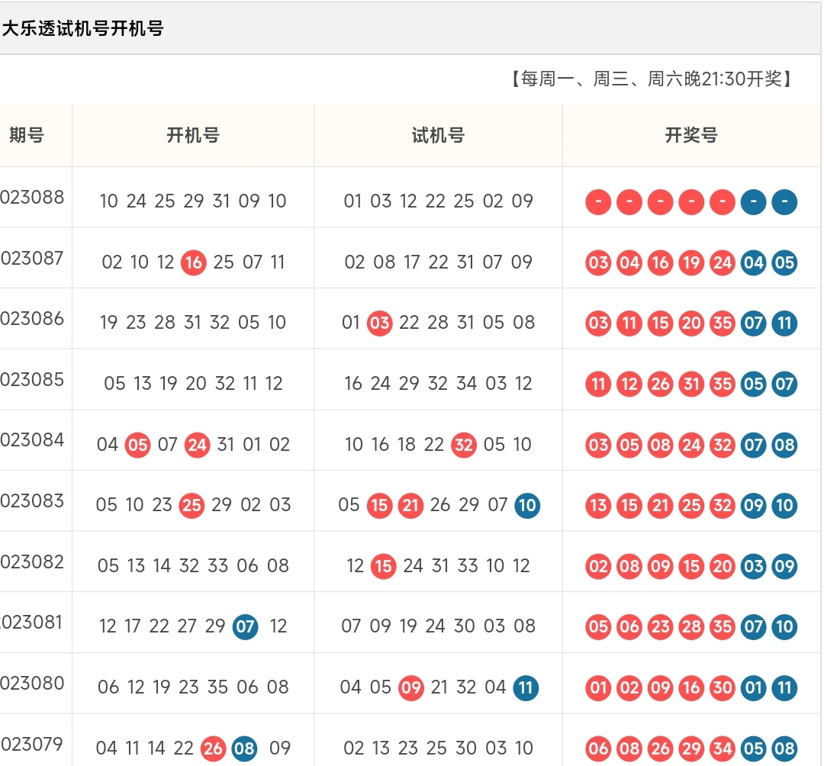Click period number 023088
Screen dimensions: 824x766
pyautogui.click(x=32, y=198)
